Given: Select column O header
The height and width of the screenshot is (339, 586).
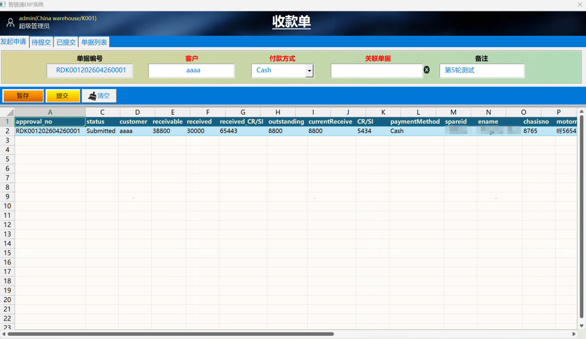Looking at the screenshot, I should (524, 112).
